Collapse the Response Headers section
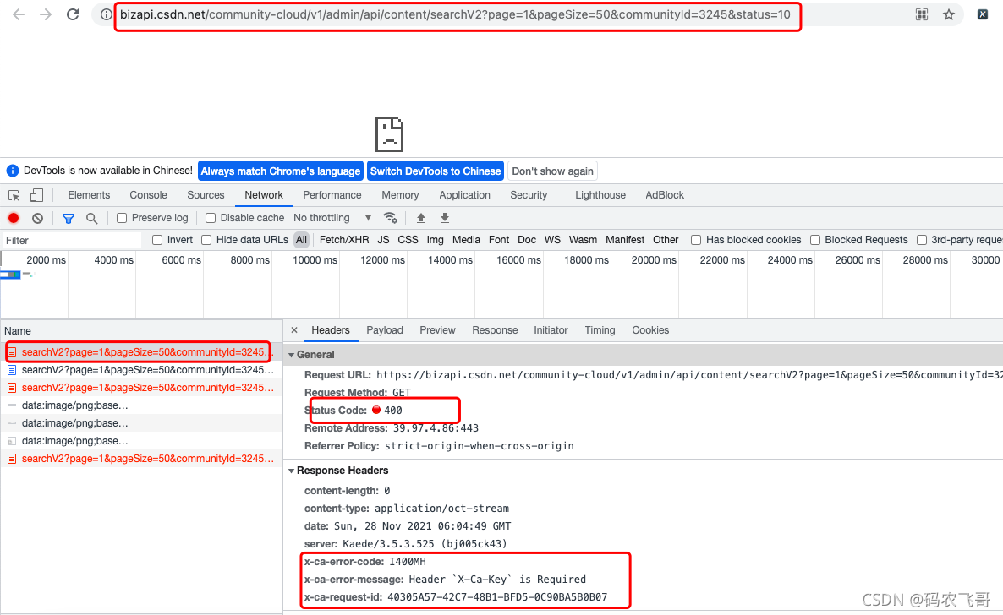Screen dimensions: 1003x615 [292, 471]
